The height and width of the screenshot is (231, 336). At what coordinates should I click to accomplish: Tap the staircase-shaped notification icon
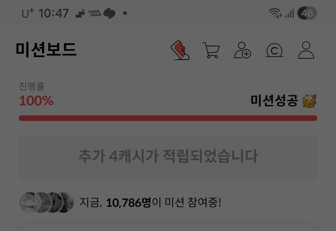(x=80, y=14)
